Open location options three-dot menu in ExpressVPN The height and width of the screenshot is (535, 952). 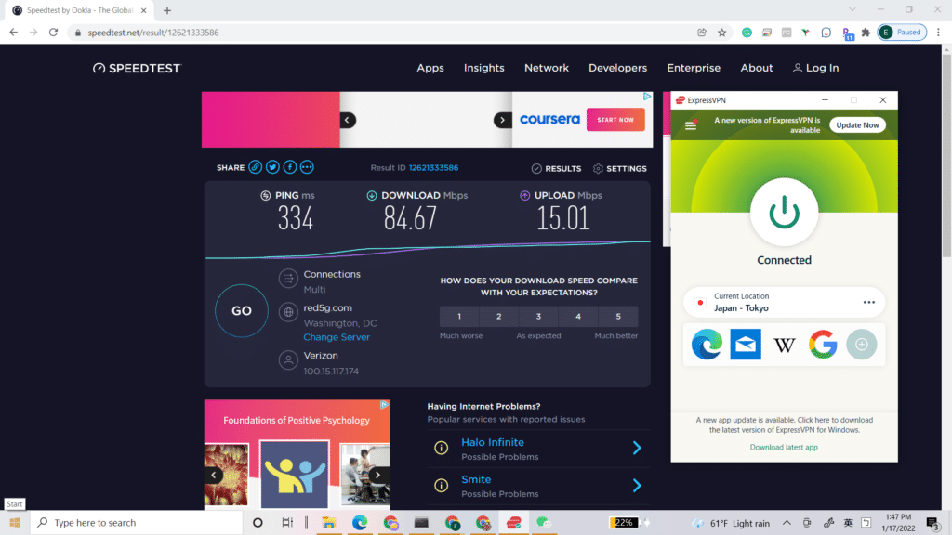pyautogui.click(x=869, y=302)
